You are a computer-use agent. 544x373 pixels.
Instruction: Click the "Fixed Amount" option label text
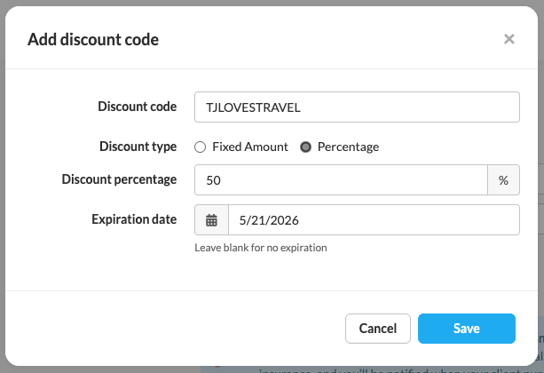click(249, 147)
